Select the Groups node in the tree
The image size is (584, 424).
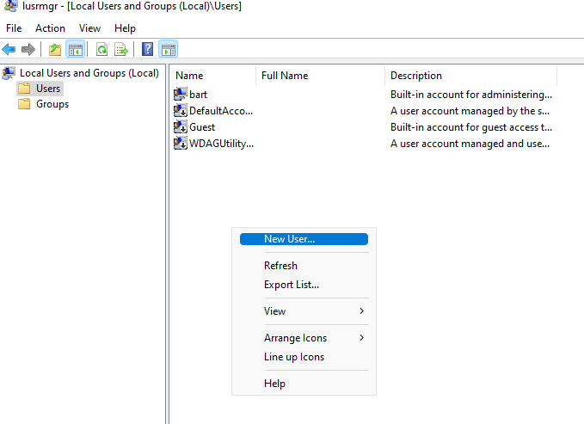coord(52,104)
